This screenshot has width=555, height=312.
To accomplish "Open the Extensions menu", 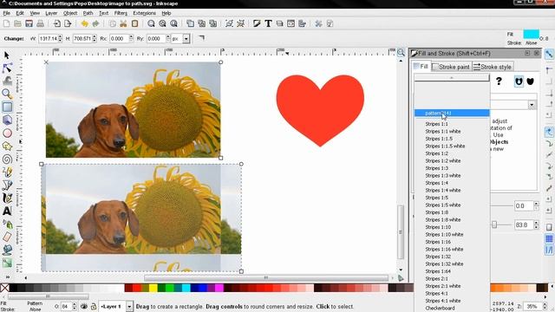I will [x=144, y=13].
